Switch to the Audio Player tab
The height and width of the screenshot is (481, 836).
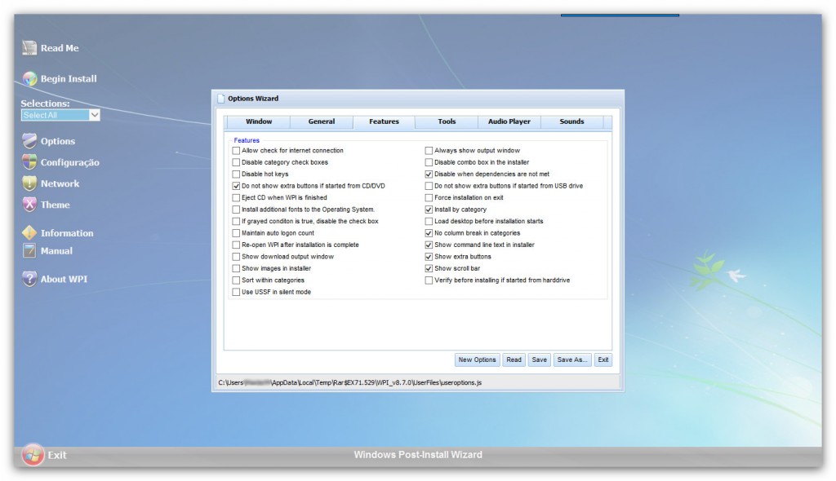coord(509,121)
